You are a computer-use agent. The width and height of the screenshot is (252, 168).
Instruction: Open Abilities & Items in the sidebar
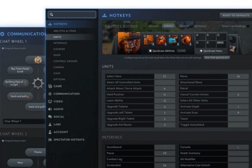[x=65, y=31]
